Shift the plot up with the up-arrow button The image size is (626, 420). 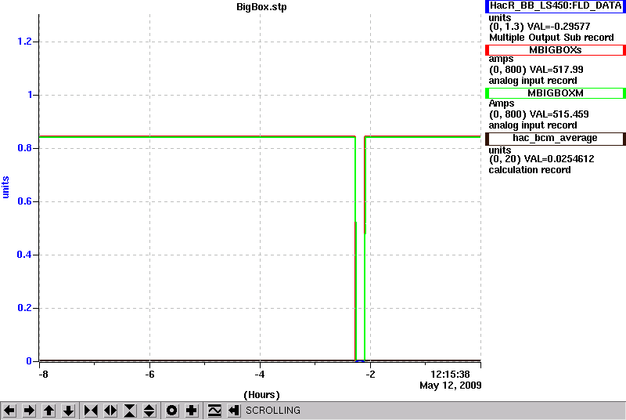49,411
